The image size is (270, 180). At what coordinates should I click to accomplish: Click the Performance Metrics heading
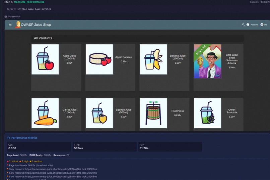click(x=24, y=138)
